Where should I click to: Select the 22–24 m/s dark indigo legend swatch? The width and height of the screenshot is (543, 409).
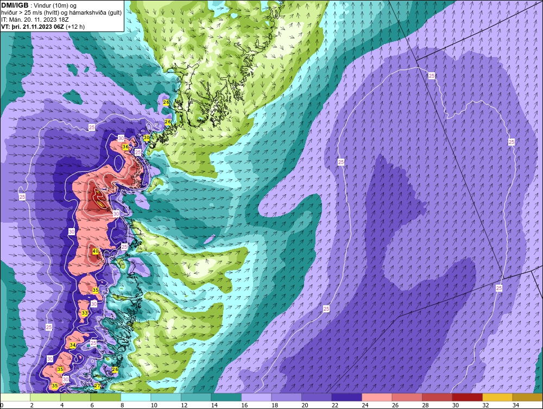pyautogui.click(x=346, y=397)
